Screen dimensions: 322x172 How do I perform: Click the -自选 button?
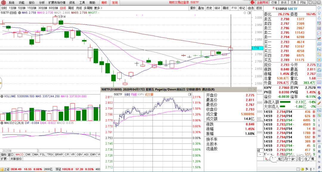point(250,8)
